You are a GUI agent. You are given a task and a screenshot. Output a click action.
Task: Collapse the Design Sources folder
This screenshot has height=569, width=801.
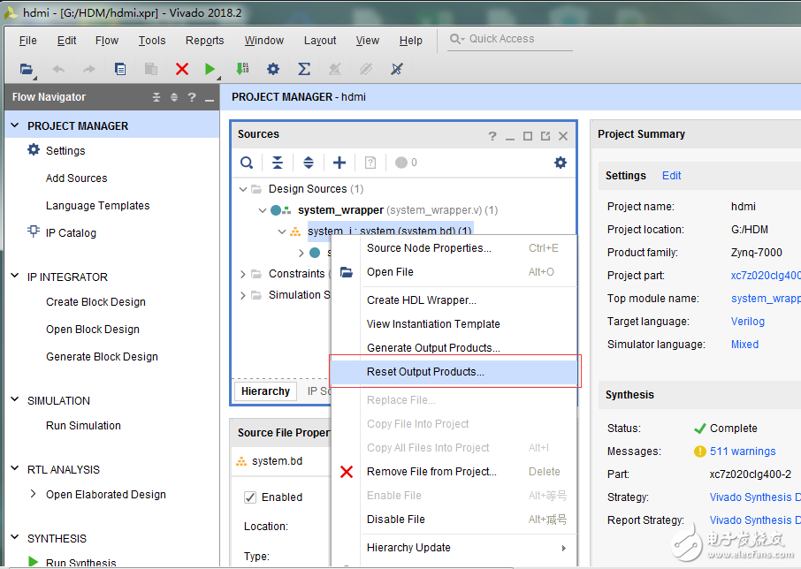[x=243, y=189]
